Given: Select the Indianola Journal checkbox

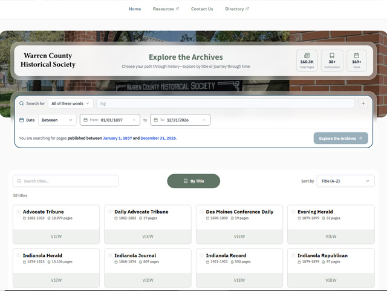Looking at the screenshot, I should [x=110, y=255].
